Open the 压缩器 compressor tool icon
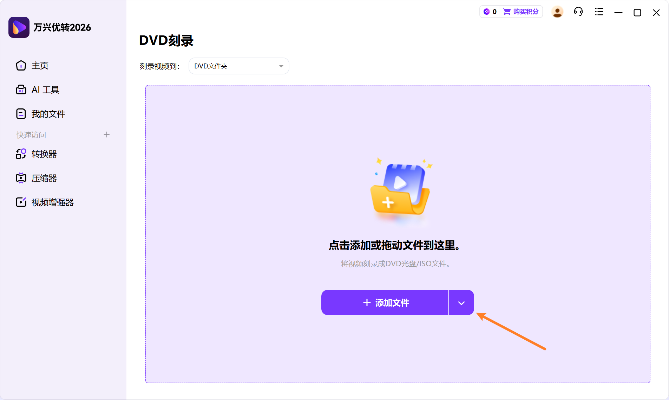 tap(21, 178)
